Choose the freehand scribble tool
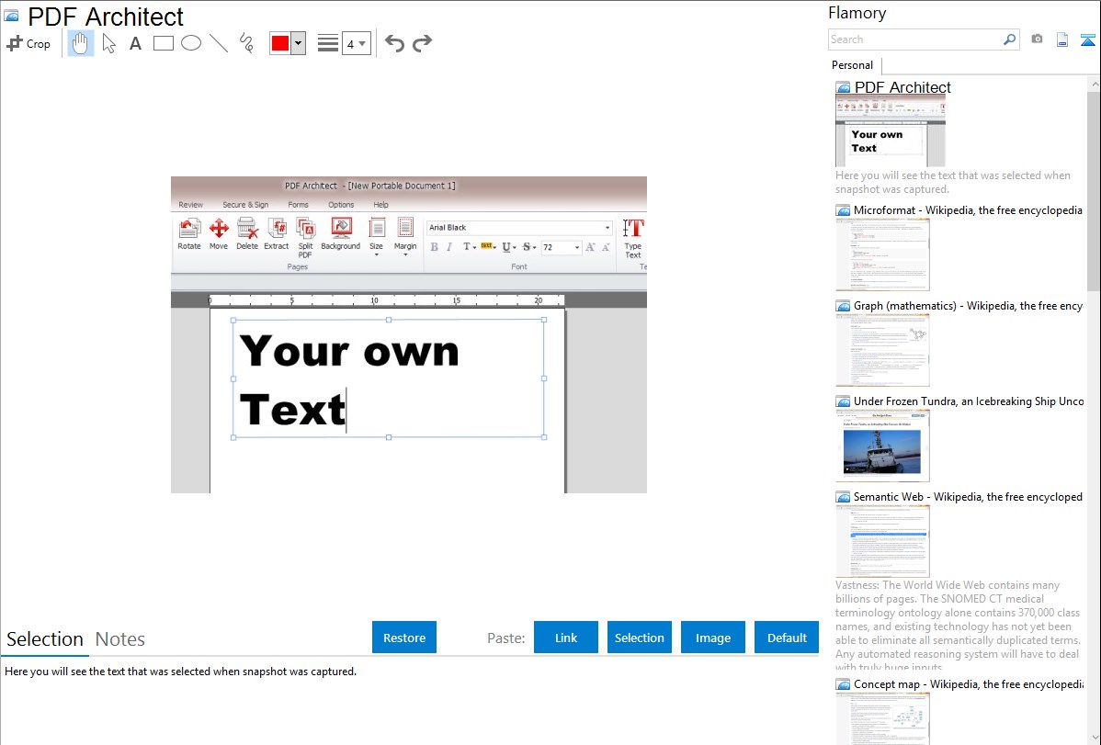 click(246, 43)
